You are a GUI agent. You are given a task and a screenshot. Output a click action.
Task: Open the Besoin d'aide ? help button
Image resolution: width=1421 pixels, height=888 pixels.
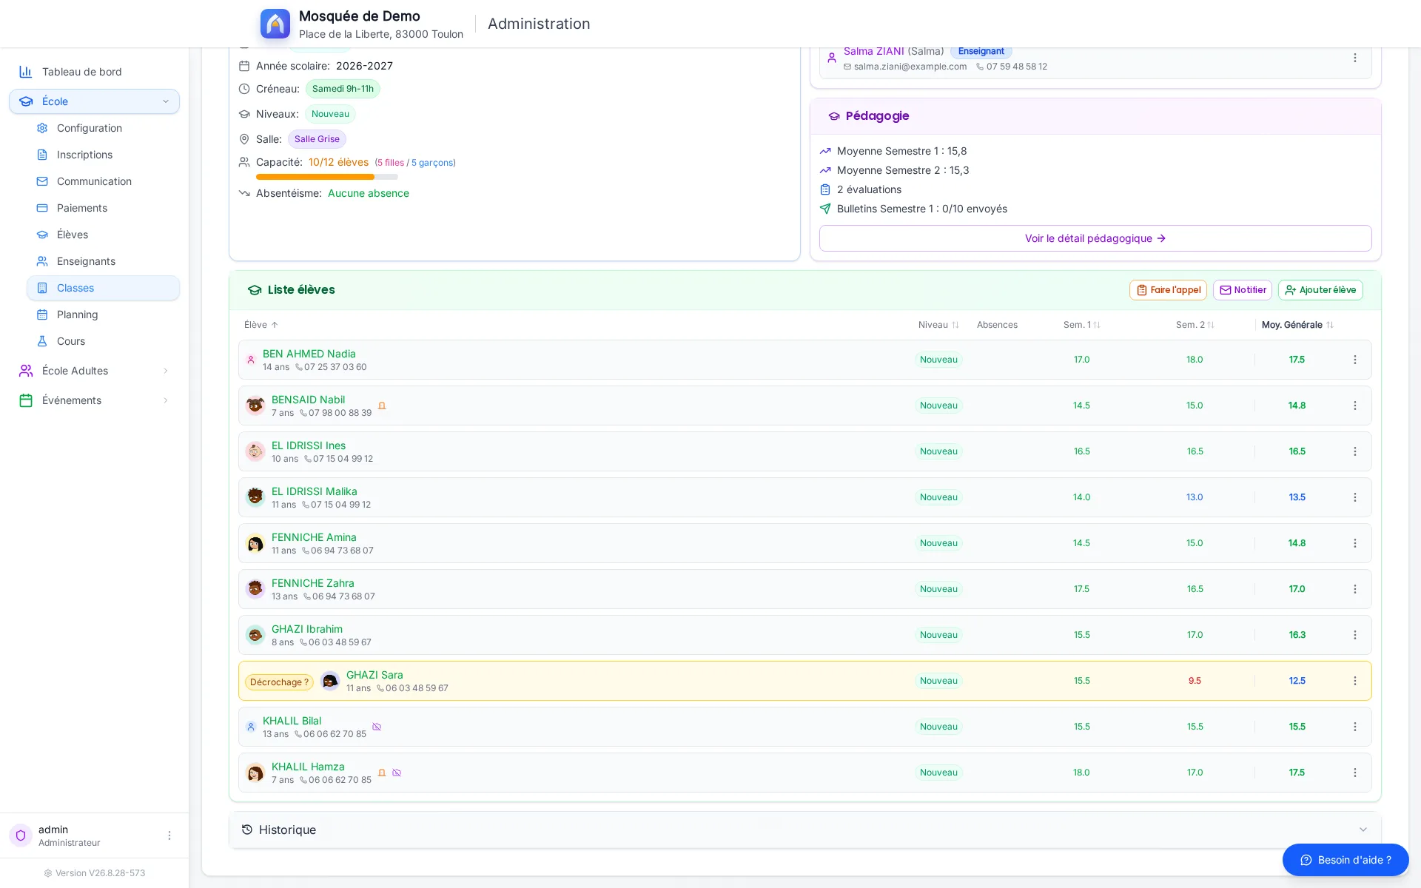[1346, 860]
